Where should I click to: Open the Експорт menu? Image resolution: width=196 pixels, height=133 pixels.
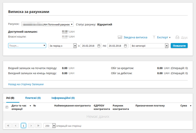pyautogui.click(x=164, y=37)
